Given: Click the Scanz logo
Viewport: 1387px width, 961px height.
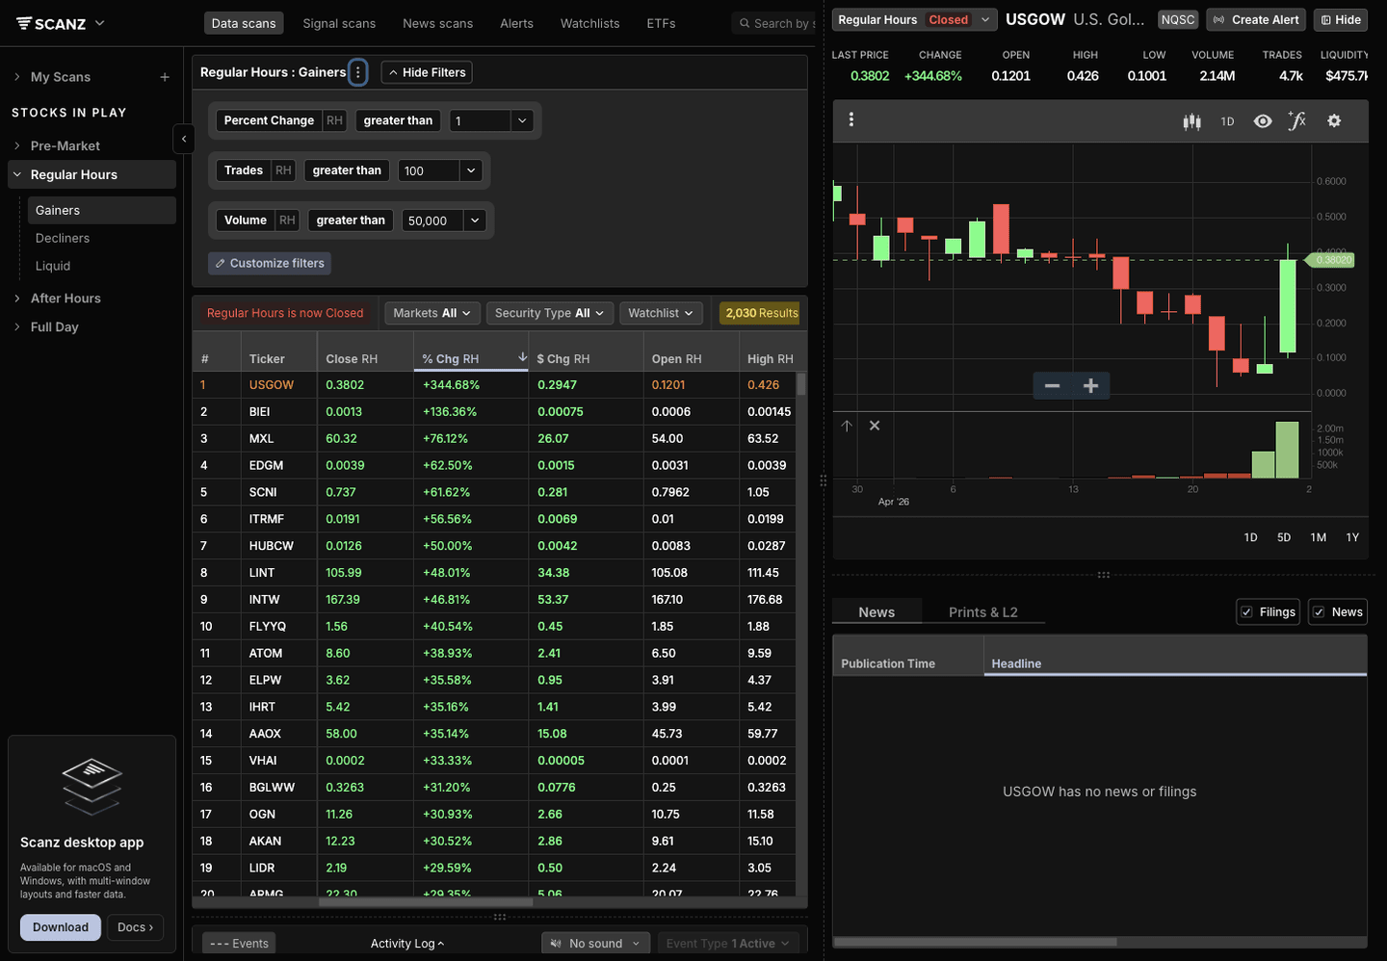Looking at the screenshot, I should (51, 23).
